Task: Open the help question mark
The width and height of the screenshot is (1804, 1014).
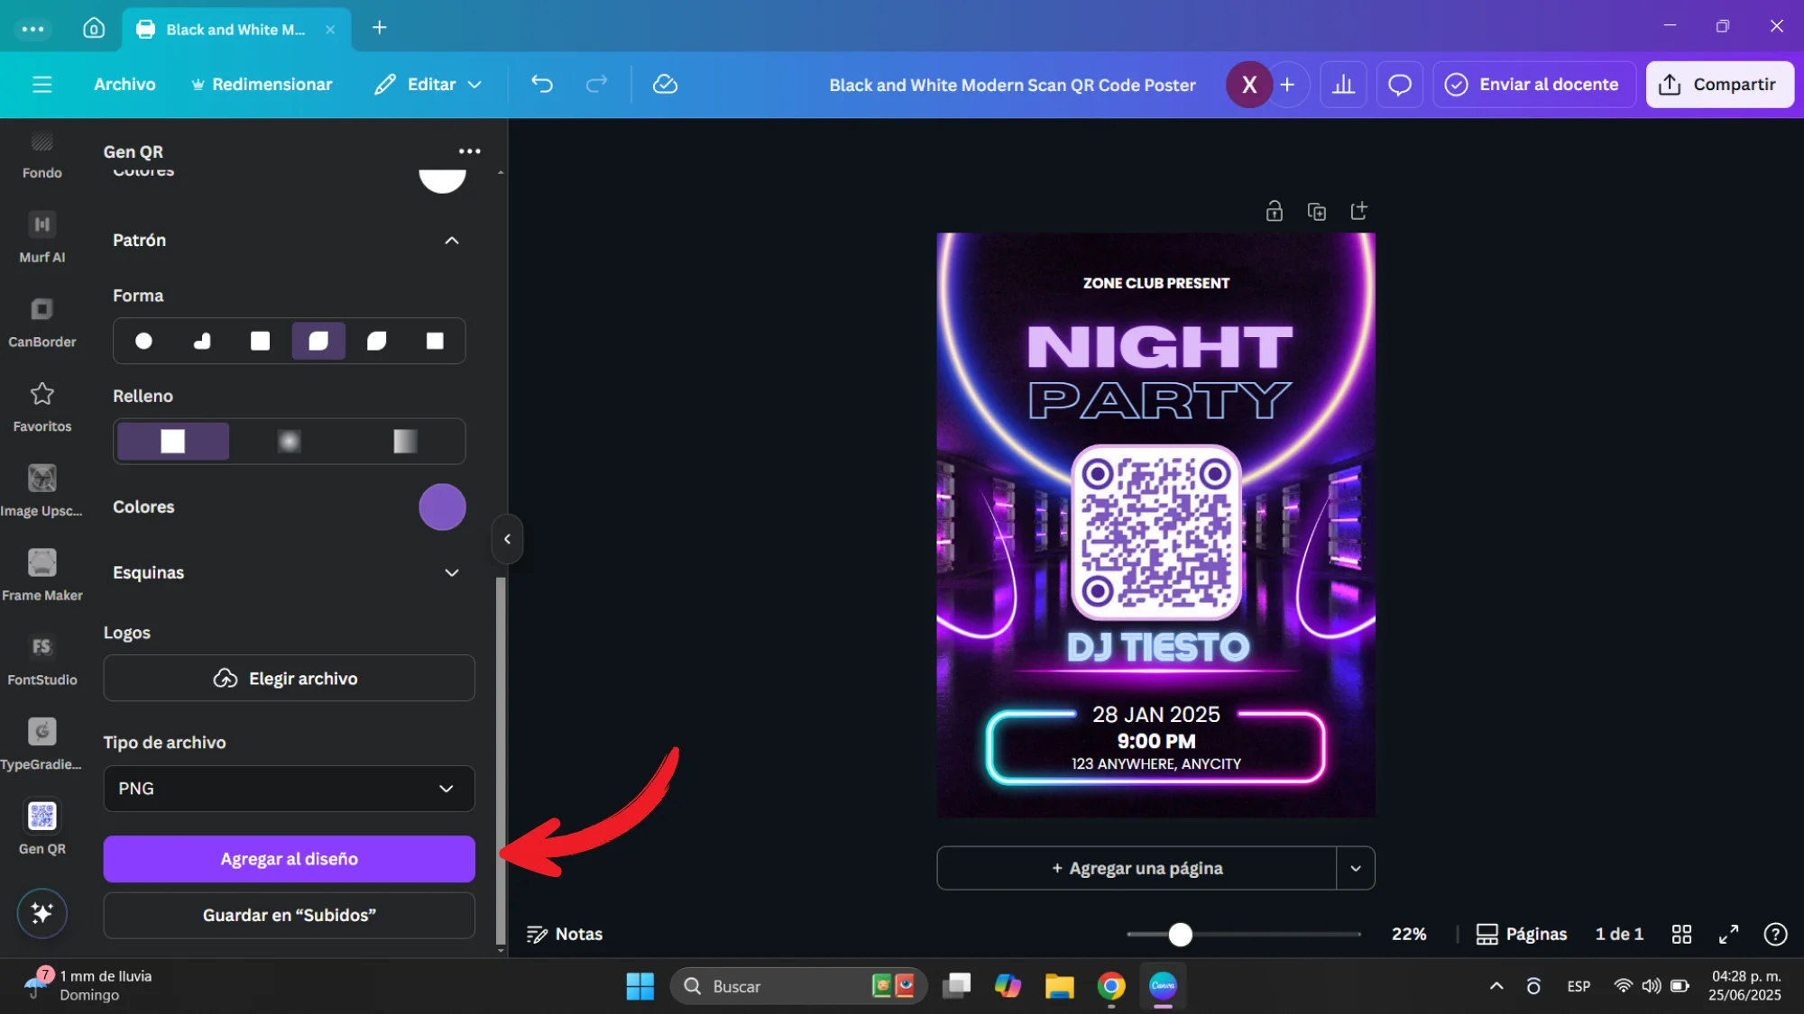Action: pos(1775,934)
